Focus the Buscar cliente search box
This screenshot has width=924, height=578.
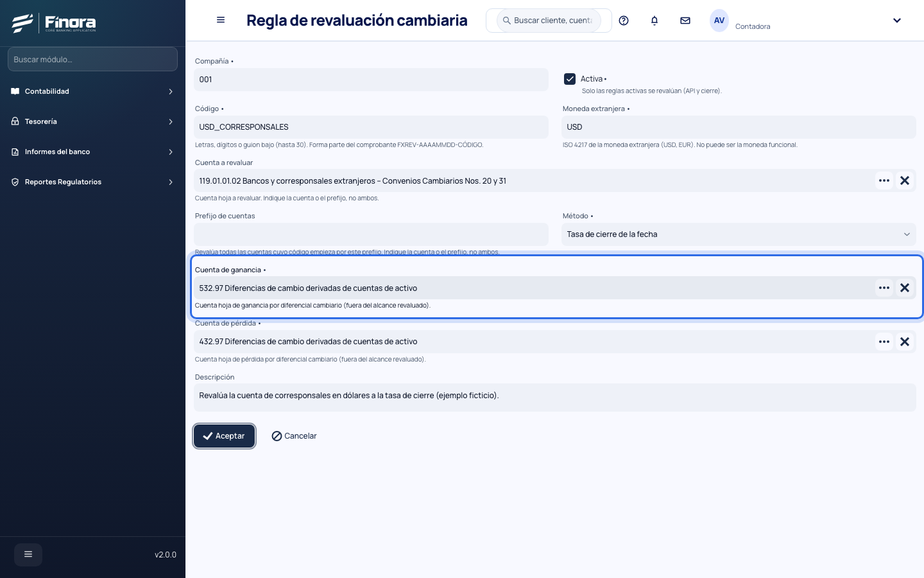(549, 21)
